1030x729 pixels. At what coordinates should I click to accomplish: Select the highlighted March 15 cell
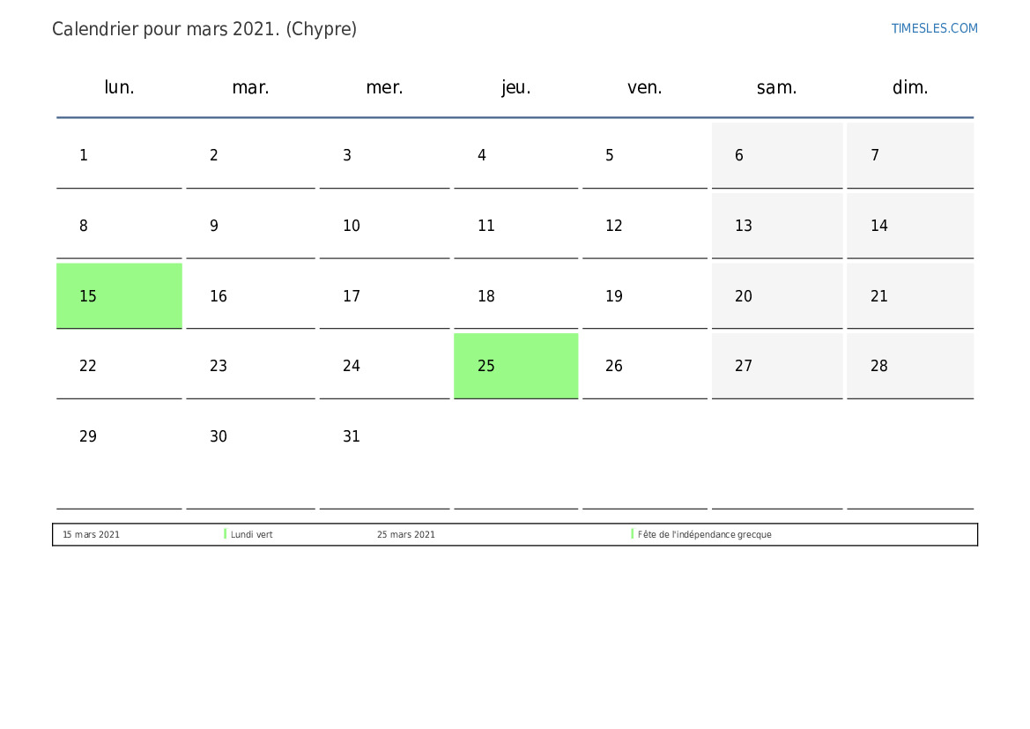(119, 296)
